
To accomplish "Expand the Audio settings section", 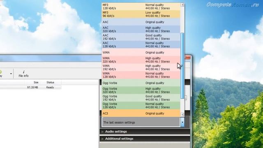I will [145, 132].
